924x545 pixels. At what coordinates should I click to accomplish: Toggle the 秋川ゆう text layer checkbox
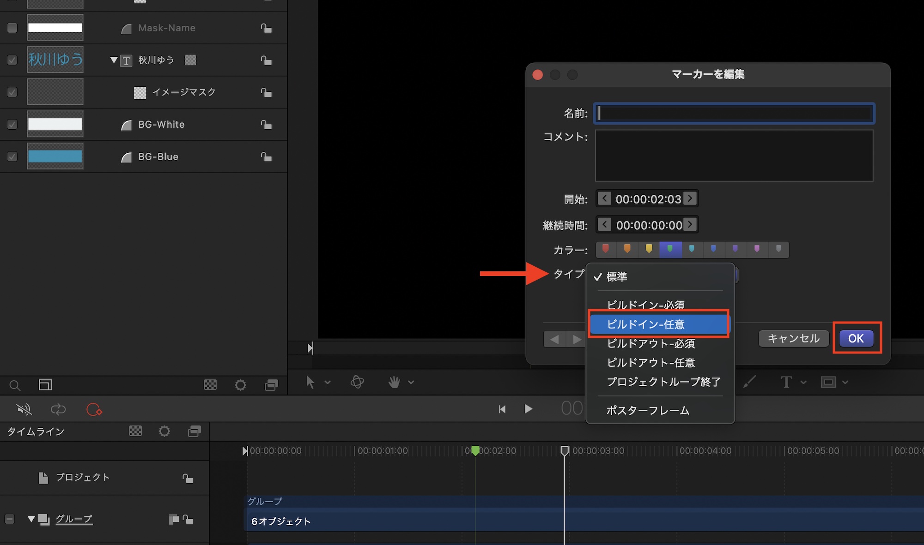pos(12,60)
